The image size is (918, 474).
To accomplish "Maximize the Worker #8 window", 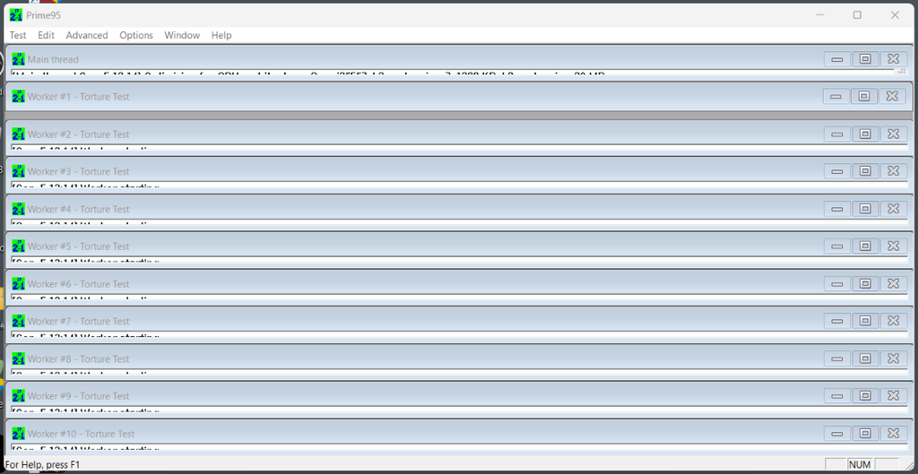I will 865,358.
